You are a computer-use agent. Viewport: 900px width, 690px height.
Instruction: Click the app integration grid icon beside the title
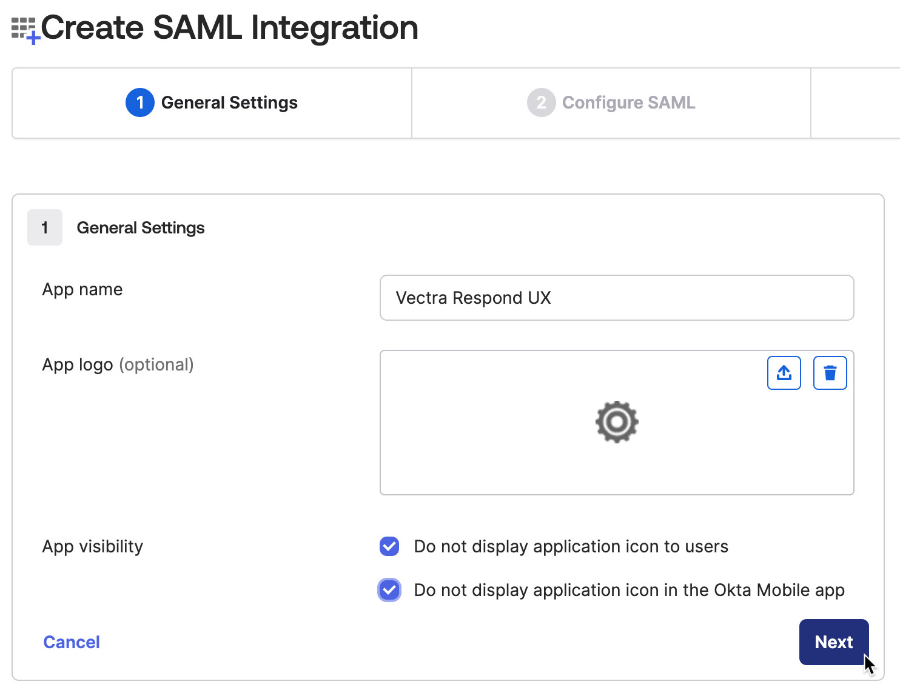[25, 30]
